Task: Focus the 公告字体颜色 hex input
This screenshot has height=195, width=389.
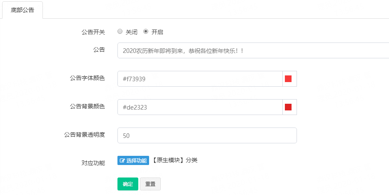Action: pyautogui.click(x=200, y=79)
